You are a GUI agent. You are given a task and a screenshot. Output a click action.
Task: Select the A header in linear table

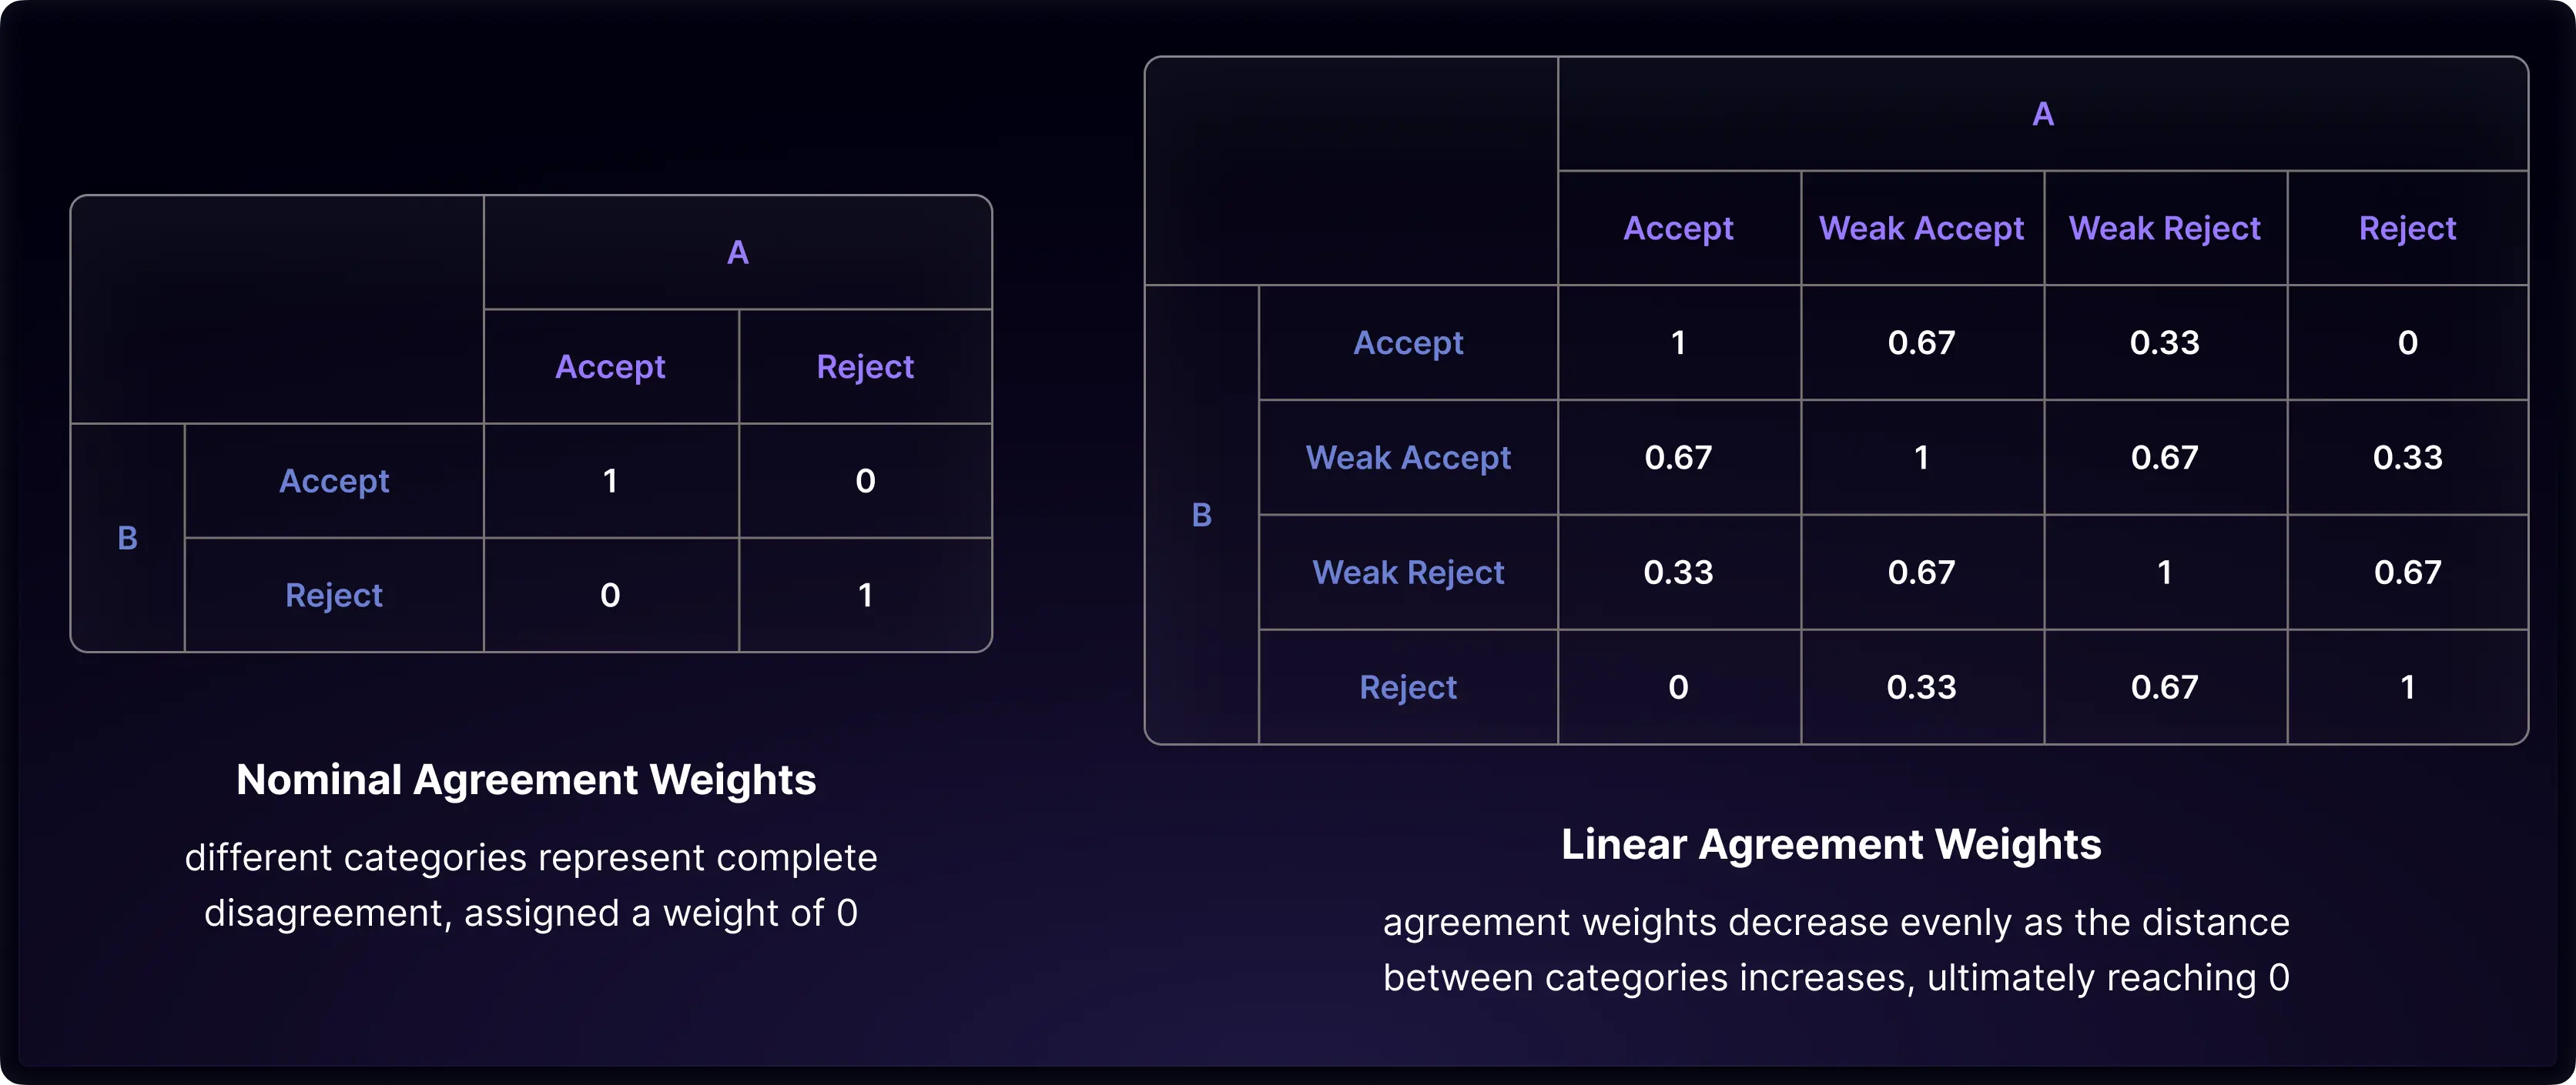click(2043, 114)
